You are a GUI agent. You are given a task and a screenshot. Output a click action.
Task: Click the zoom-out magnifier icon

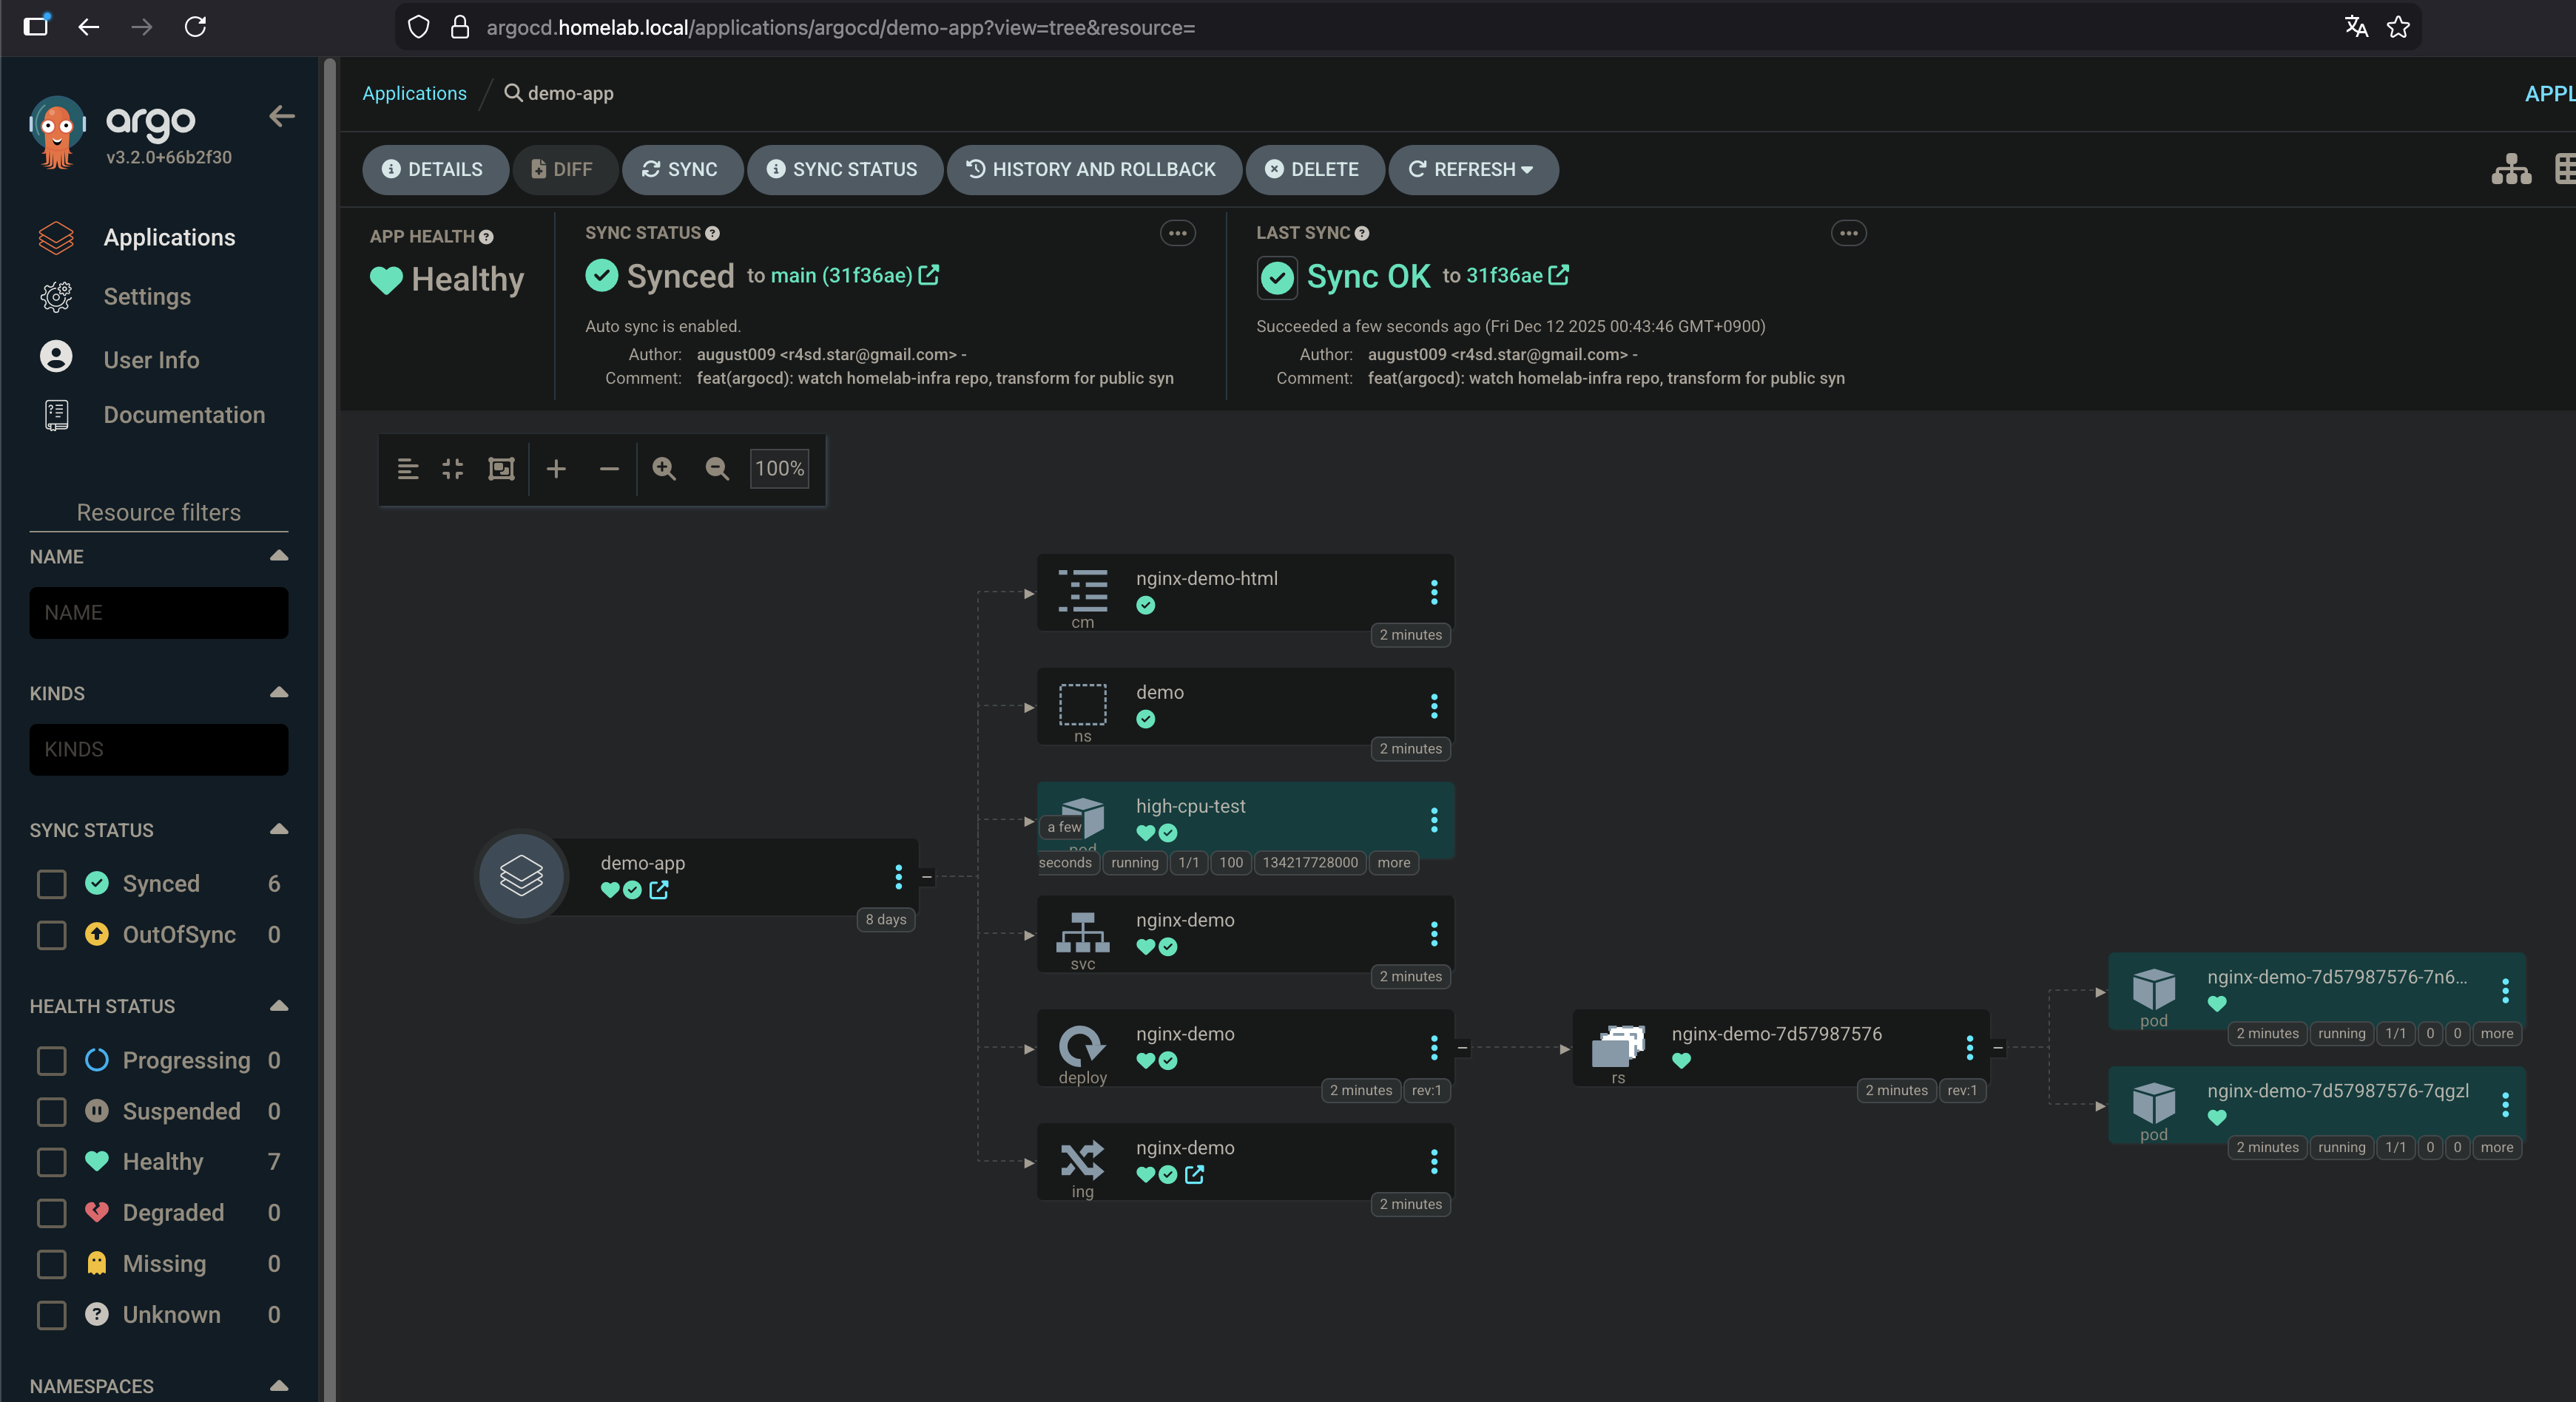[717, 469]
